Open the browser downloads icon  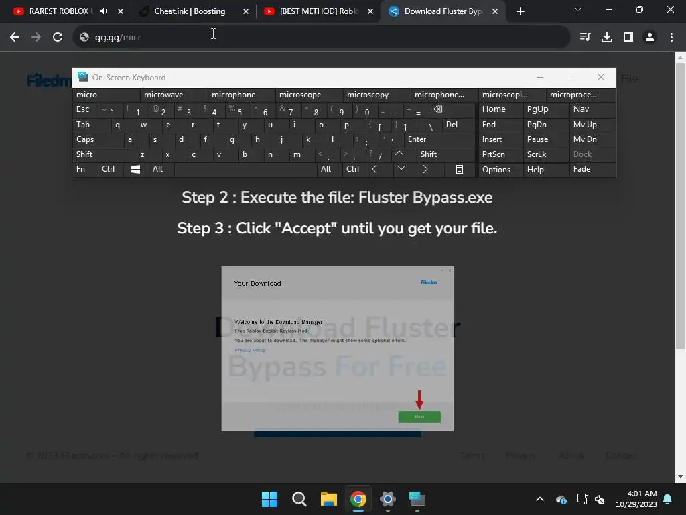(607, 38)
